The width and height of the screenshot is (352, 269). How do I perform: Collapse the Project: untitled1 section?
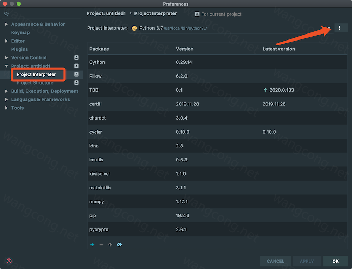tap(6, 66)
